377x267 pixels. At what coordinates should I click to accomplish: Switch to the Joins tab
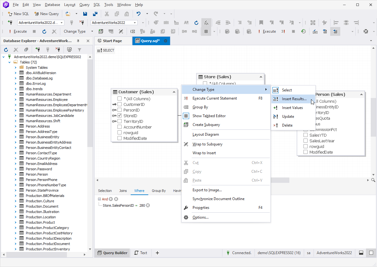coord(123,191)
